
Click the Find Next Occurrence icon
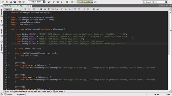coord(49,9)
